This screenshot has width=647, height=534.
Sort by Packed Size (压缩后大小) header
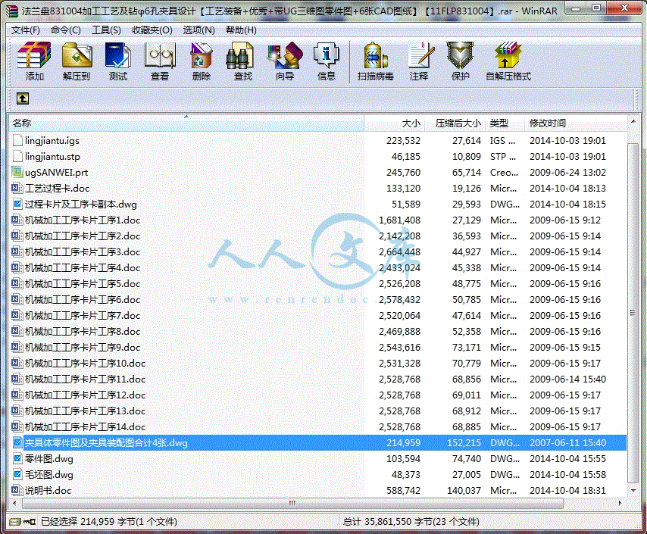[455, 123]
